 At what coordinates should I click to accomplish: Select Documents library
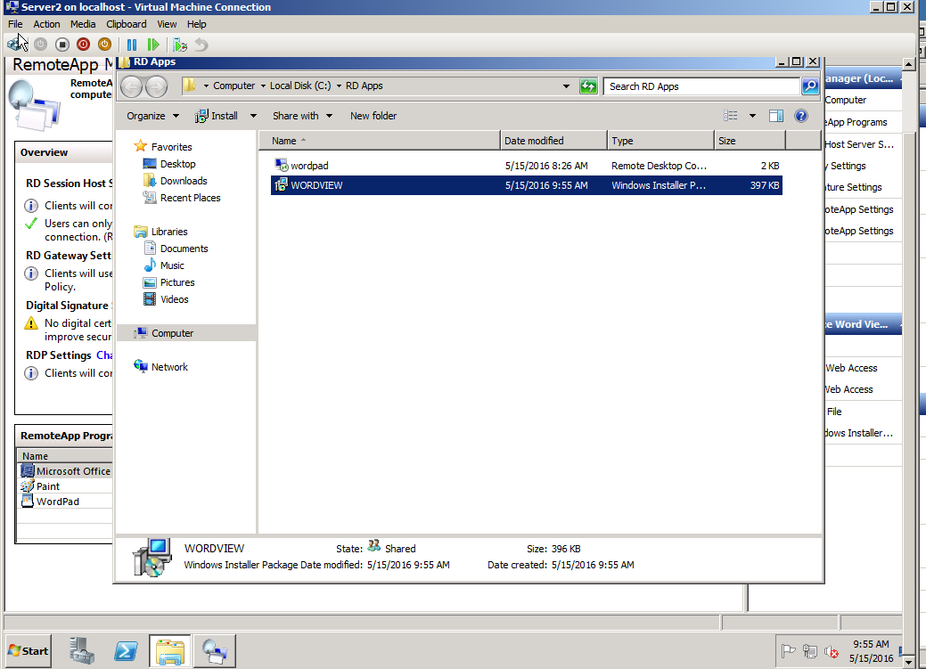point(184,249)
